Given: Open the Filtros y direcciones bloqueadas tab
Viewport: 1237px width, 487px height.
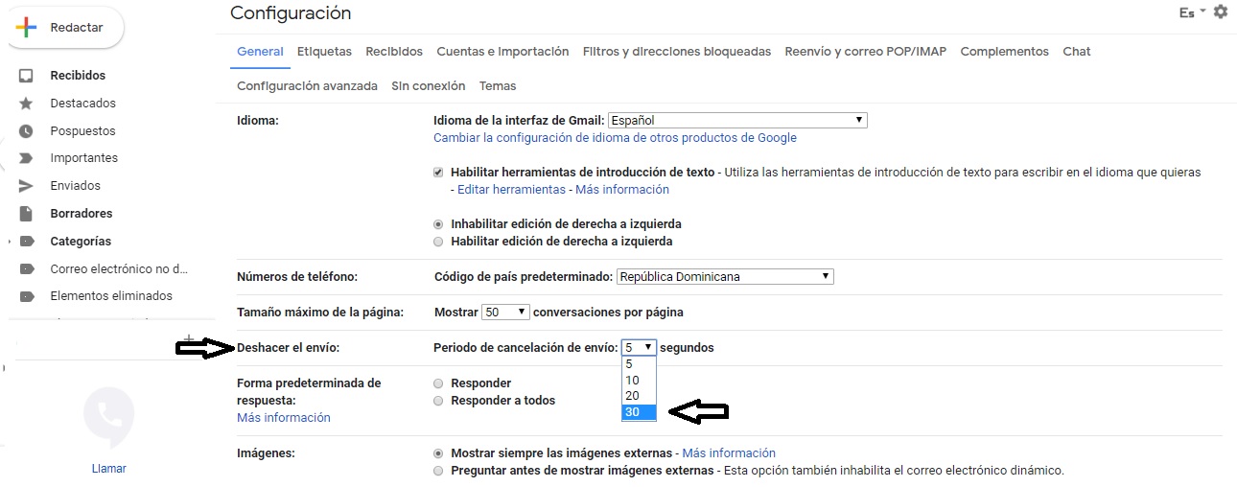Looking at the screenshot, I should (676, 52).
